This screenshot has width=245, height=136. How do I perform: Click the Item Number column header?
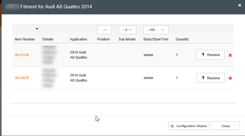[25, 39]
